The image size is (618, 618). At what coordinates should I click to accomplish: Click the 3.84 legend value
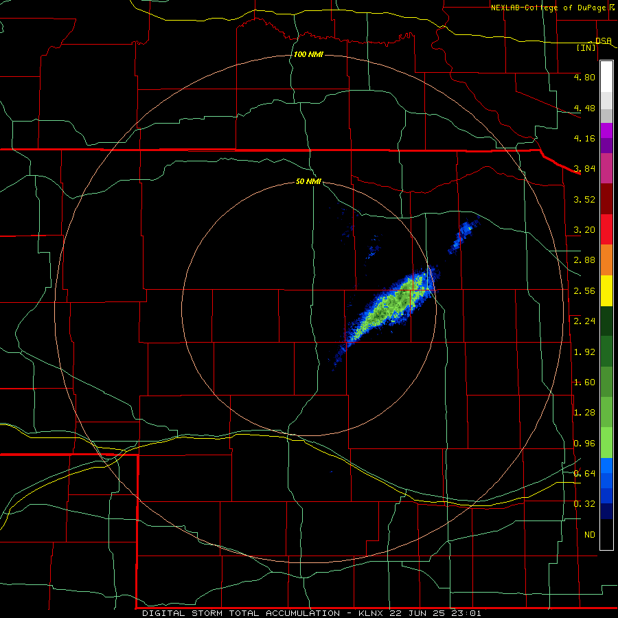coord(584,169)
